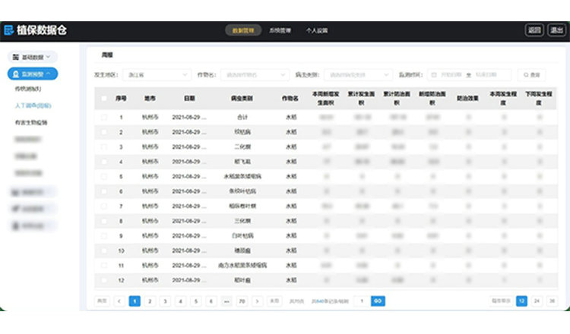Select the checkbox for row 7

pos(104,206)
